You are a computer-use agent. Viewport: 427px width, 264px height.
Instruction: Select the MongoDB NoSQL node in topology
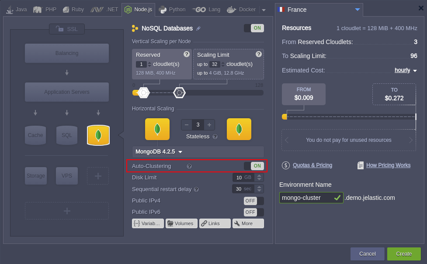[98, 135]
